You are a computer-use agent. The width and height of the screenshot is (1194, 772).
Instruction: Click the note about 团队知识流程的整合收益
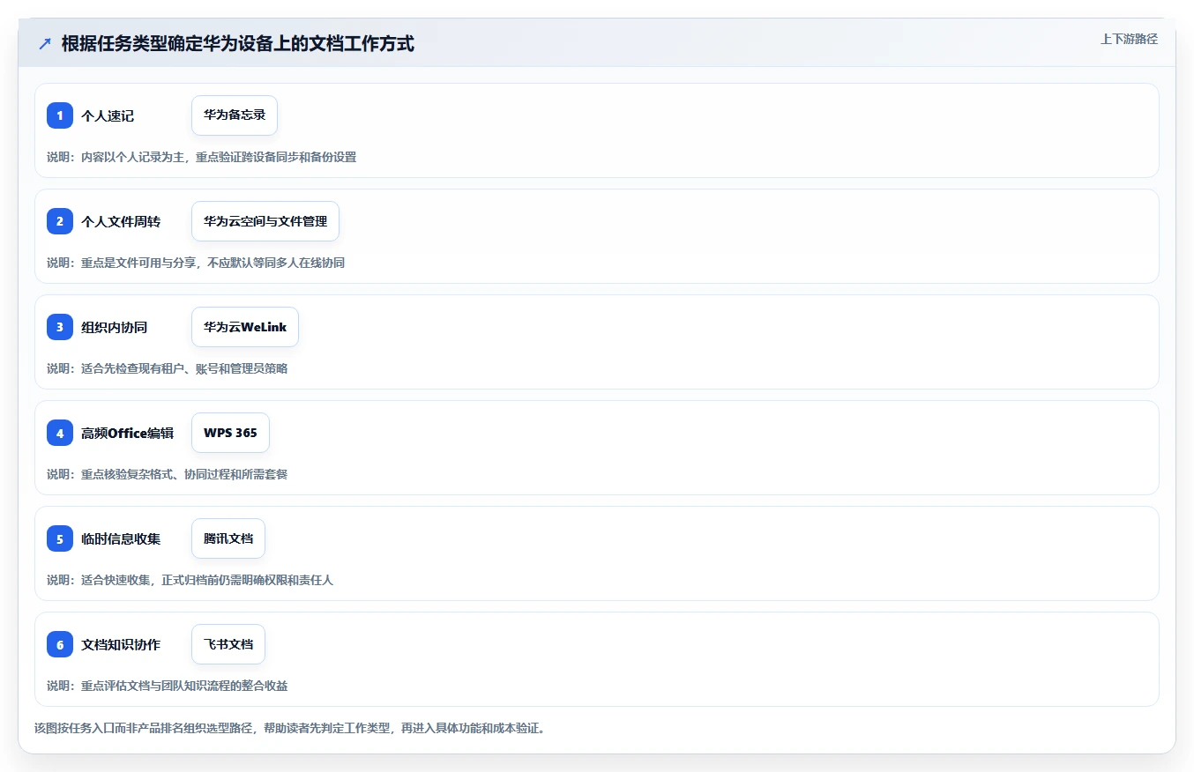click(168, 686)
